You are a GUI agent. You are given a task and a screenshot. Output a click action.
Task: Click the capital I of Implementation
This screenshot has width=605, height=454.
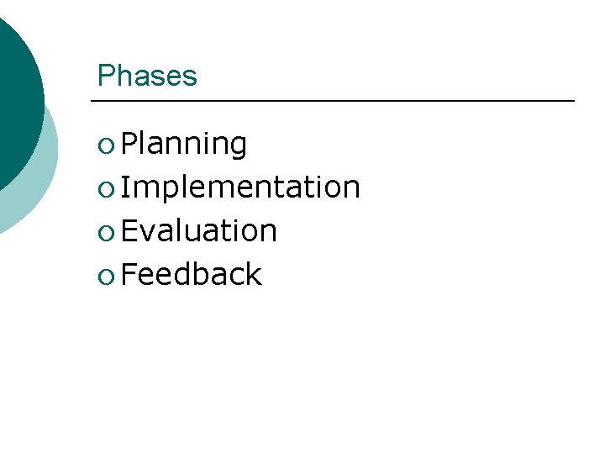[x=125, y=187]
